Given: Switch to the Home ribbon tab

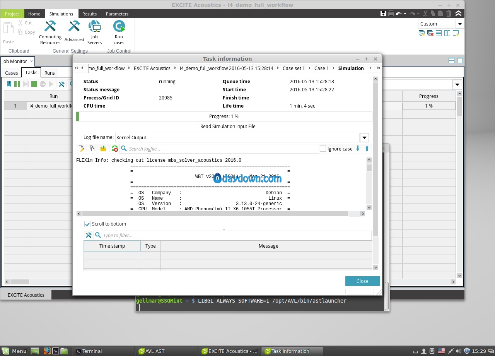Looking at the screenshot, I should pos(34,14).
